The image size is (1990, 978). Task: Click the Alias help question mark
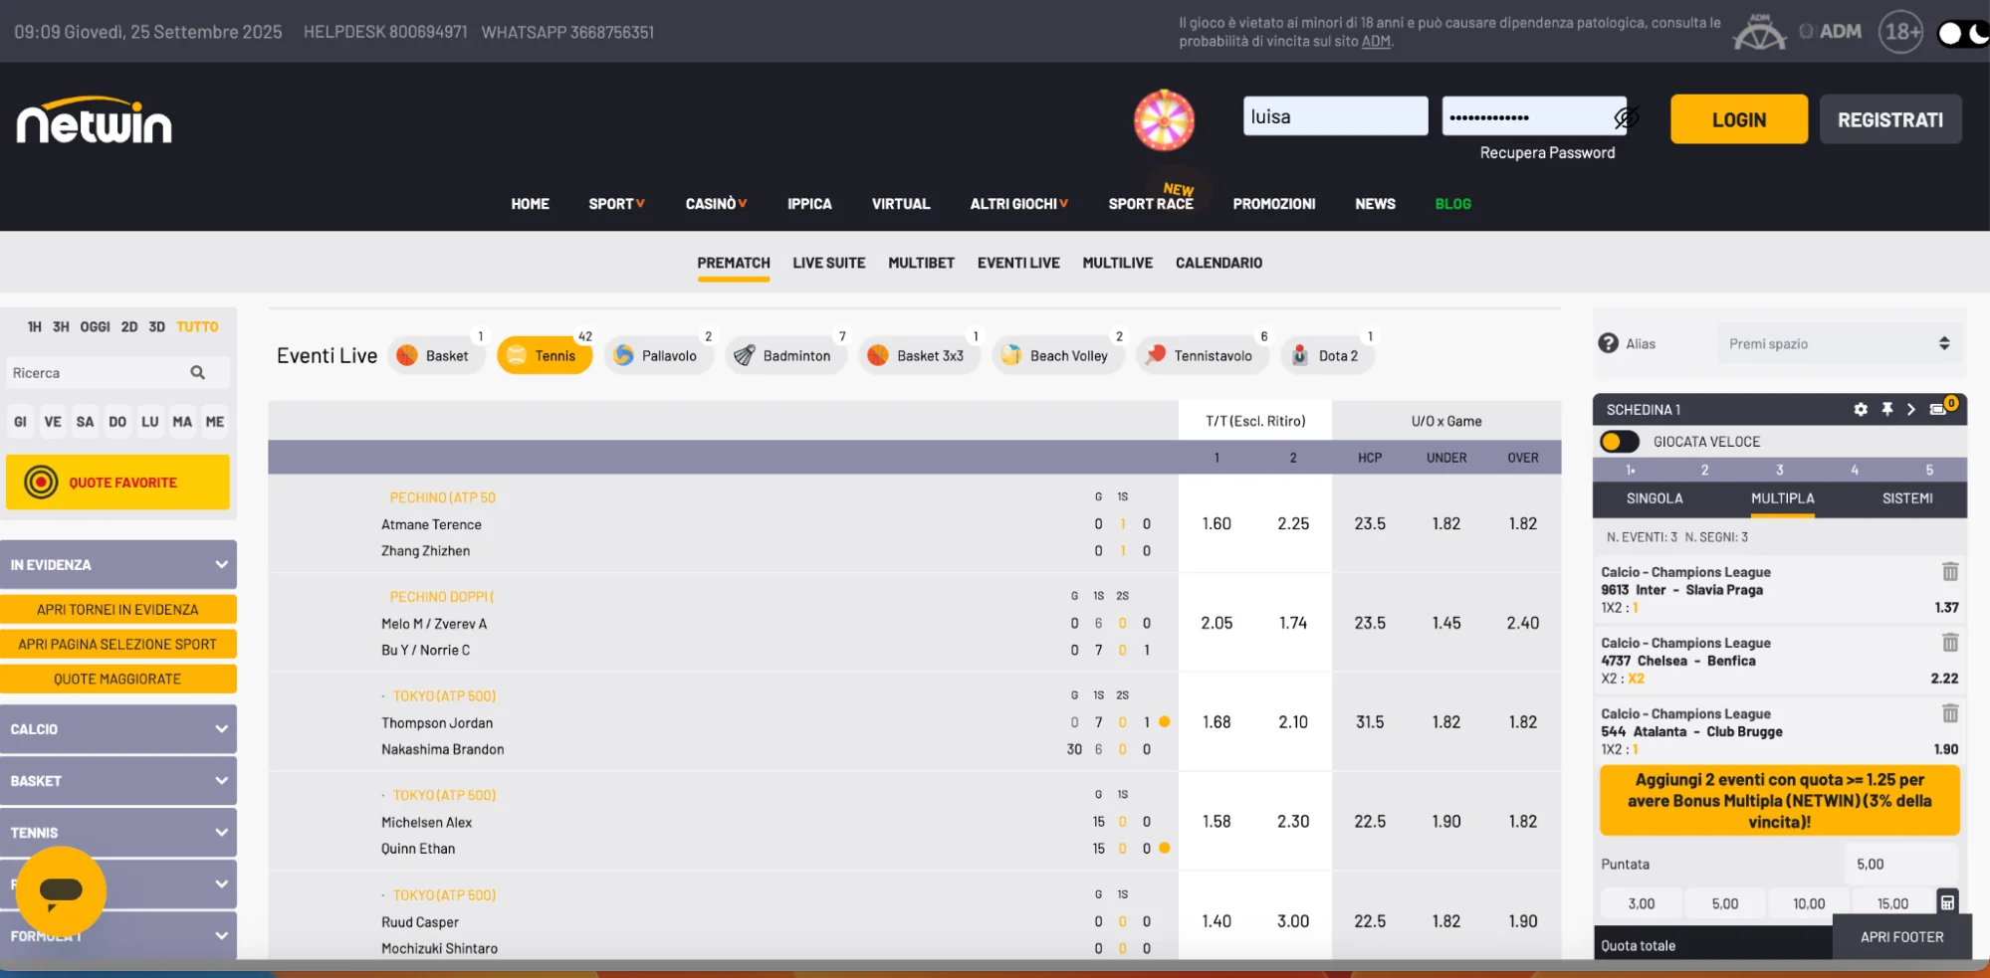pyautogui.click(x=1608, y=343)
